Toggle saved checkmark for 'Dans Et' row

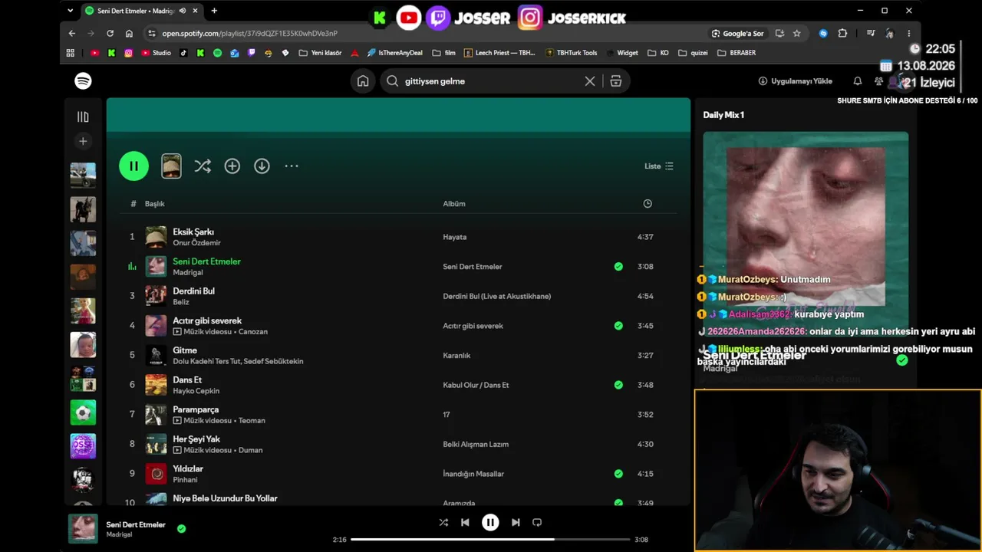tap(618, 385)
